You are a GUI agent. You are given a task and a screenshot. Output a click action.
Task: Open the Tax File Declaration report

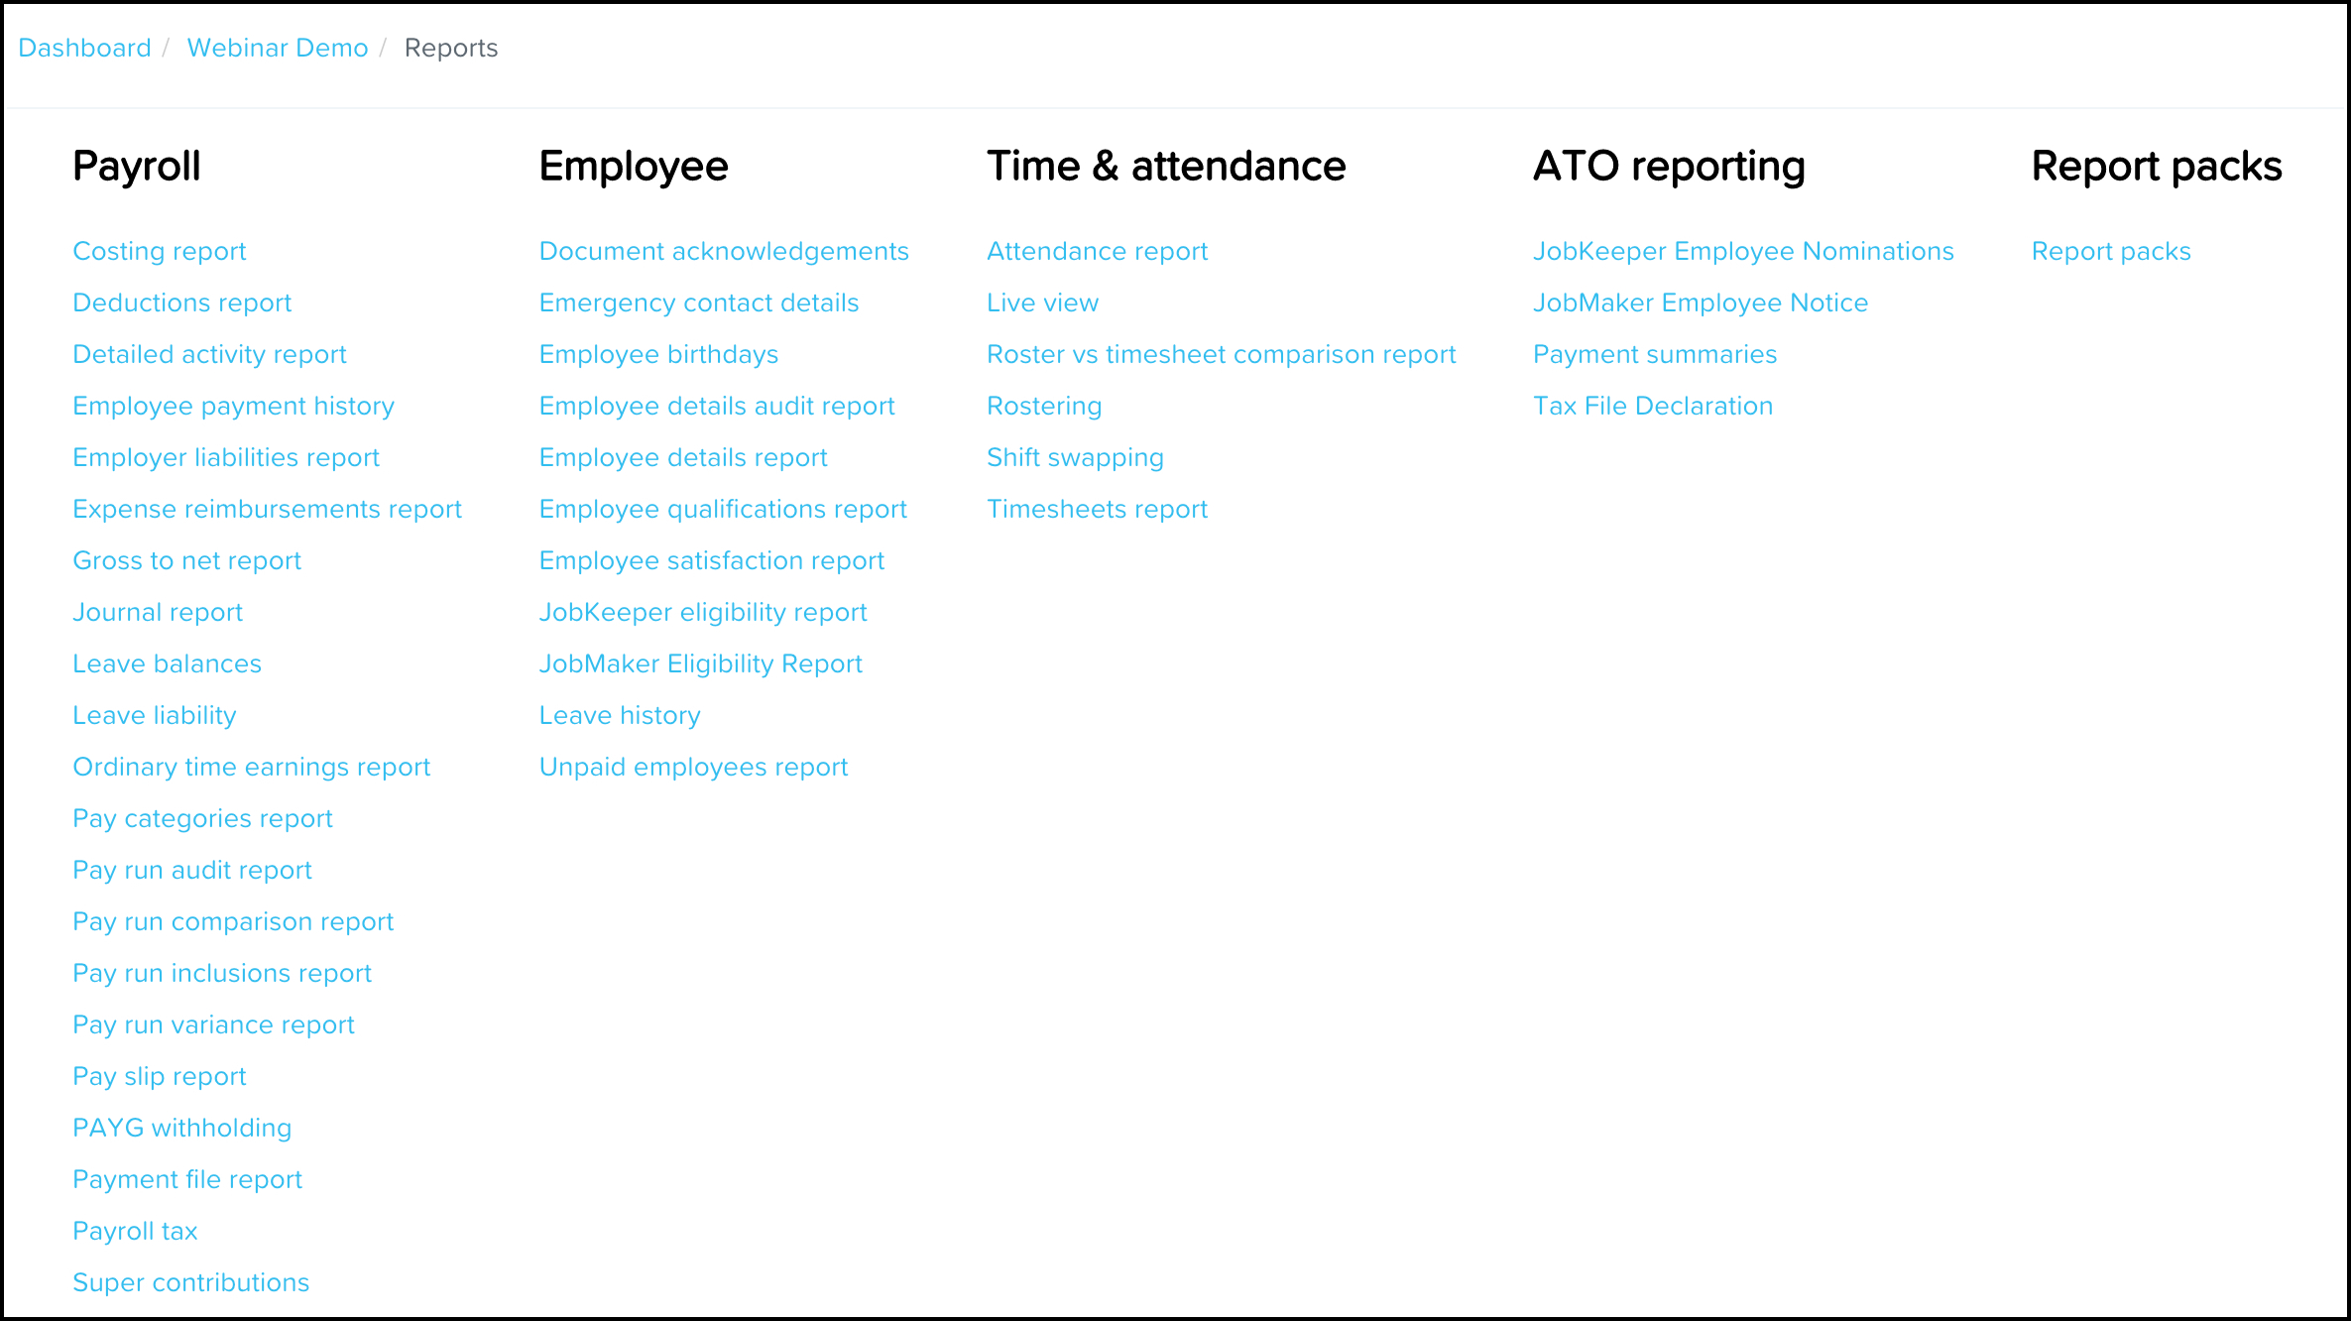[1652, 406]
